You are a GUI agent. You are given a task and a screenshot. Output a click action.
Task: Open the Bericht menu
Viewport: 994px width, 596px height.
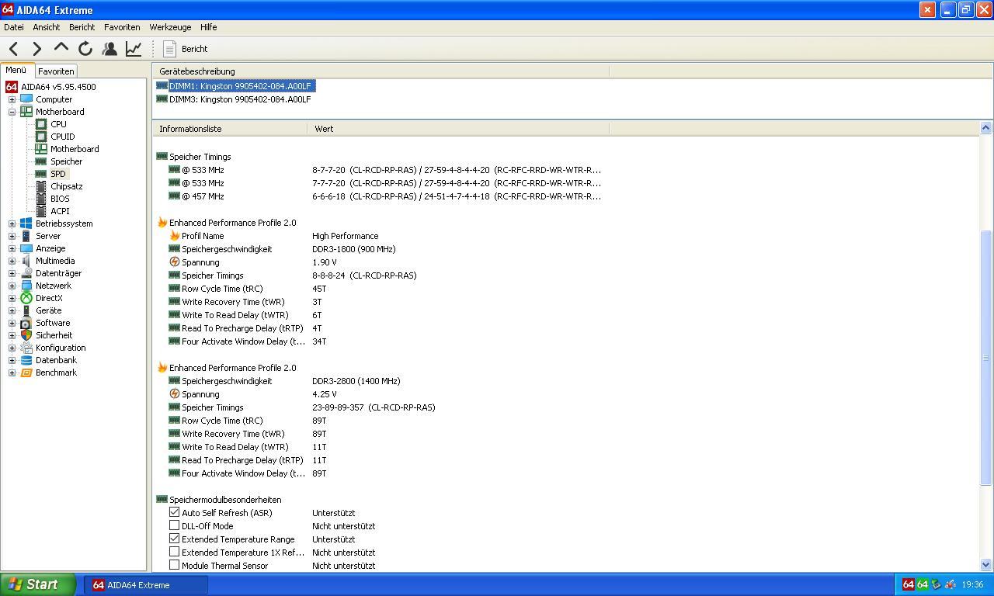point(82,27)
